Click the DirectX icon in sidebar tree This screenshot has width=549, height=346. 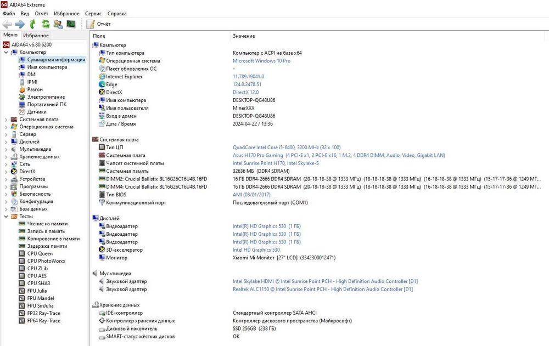pyautogui.click(x=14, y=172)
